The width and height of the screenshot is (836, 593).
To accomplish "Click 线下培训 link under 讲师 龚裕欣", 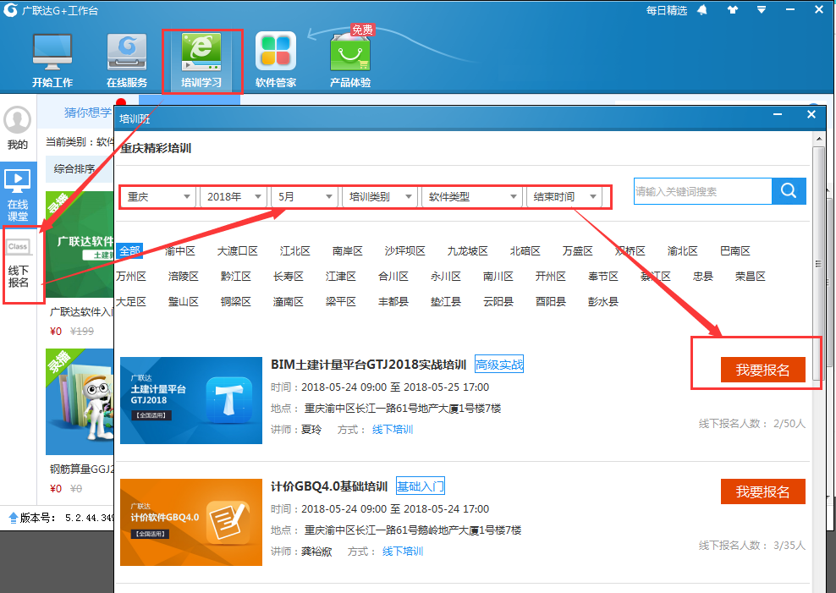I will (x=403, y=552).
